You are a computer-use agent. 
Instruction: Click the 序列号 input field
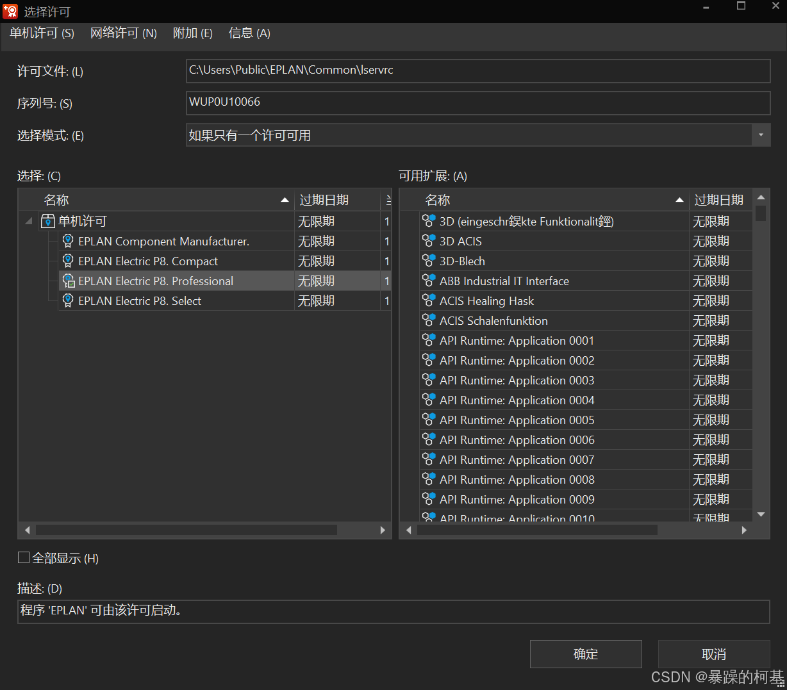coord(478,103)
